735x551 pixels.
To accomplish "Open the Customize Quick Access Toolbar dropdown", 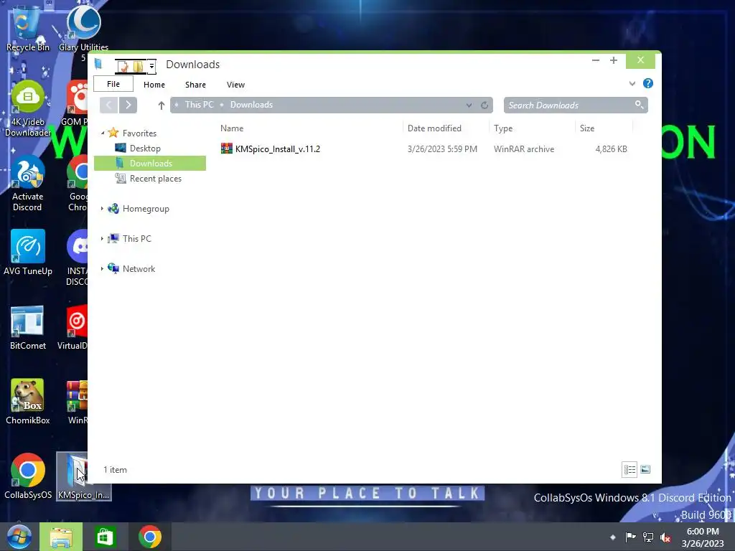I will pyautogui.click(x=151, y=67).
